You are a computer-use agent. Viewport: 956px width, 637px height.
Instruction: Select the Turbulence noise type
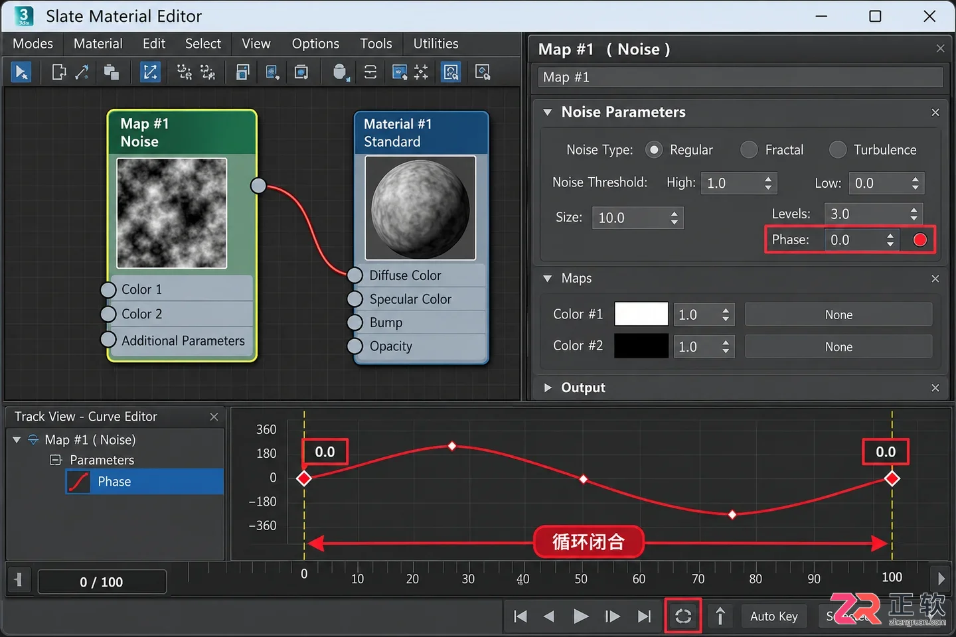pos(838,150)
